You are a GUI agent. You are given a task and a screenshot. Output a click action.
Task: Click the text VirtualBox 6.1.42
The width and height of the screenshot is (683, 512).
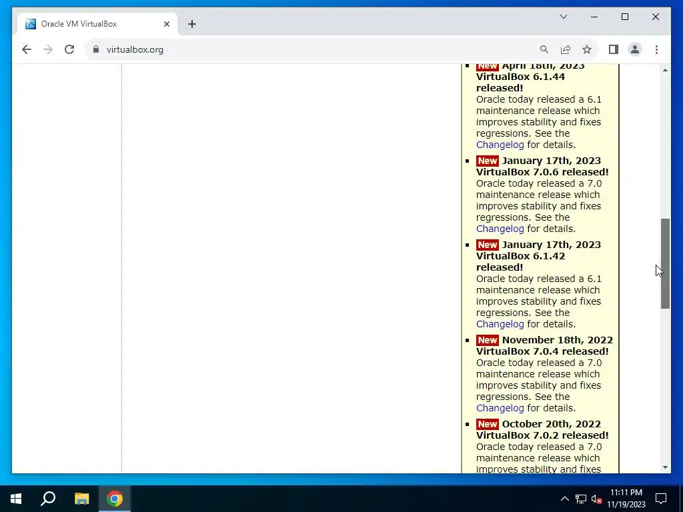(520, 256)
